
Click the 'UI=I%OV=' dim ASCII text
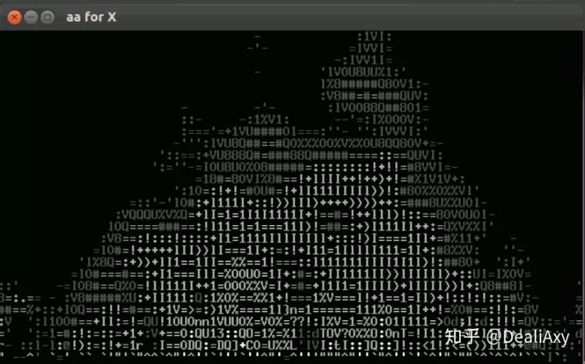pos(502,275)
